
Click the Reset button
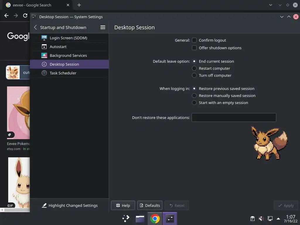[x=177, y=205]
